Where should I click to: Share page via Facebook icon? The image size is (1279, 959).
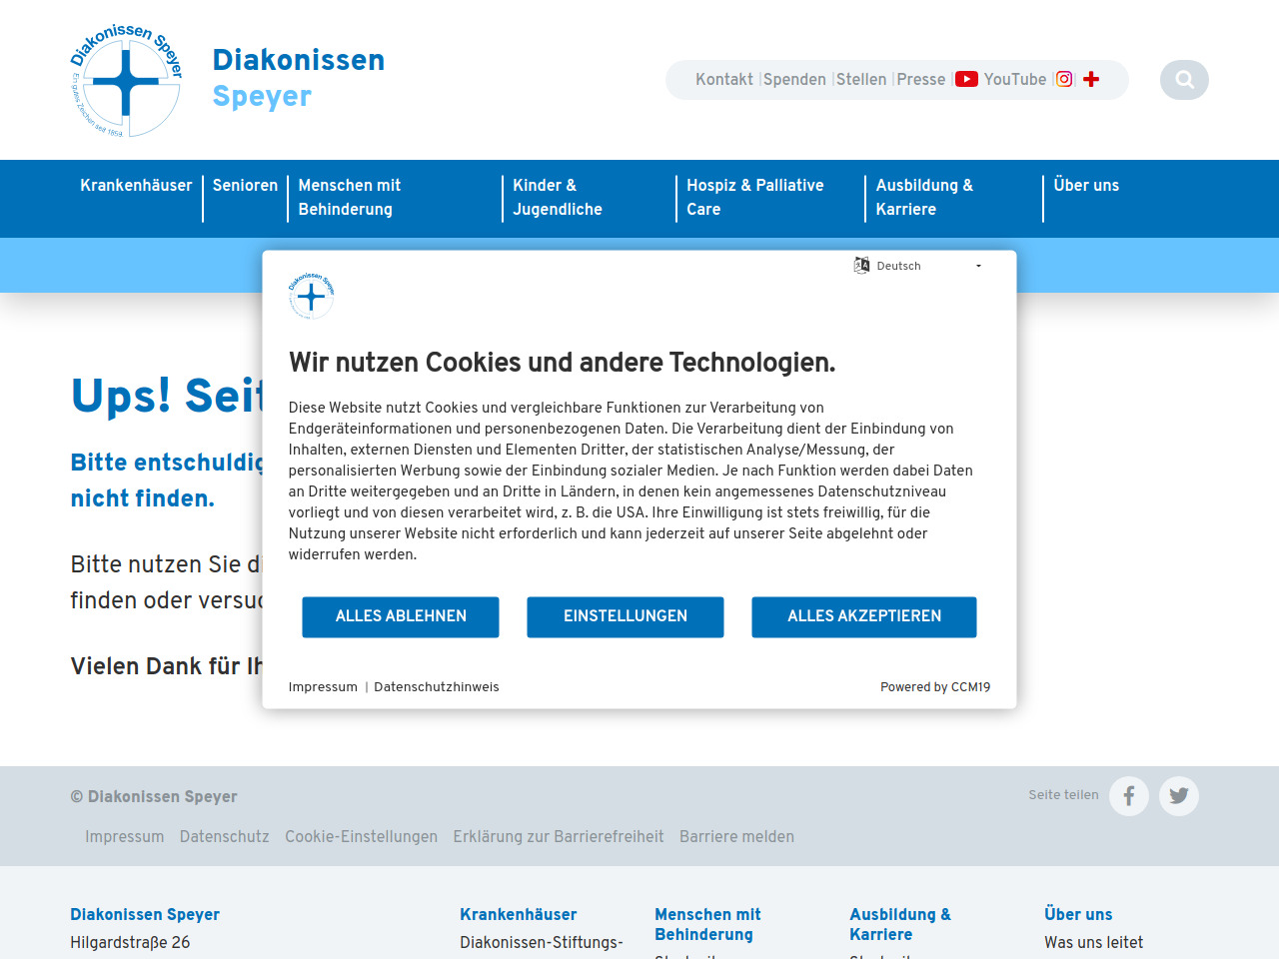1129,796
